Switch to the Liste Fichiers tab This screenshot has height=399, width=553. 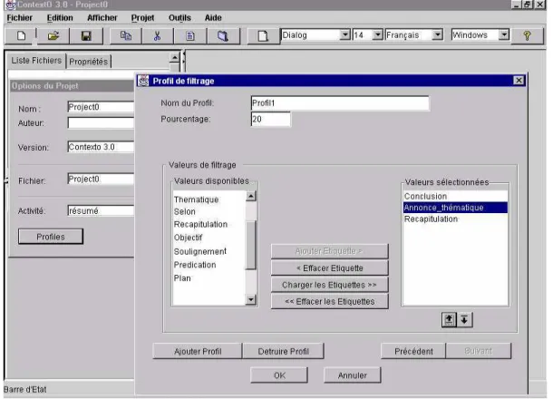pos(36,61)
